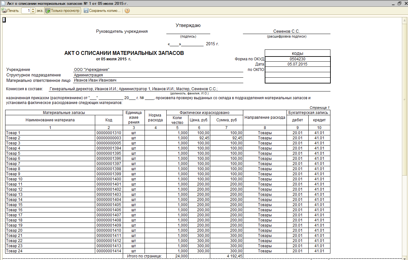The height and width of the screenshot is (260, 408).
Task: Click the Утверждаю heading
Action: (188, 25)
